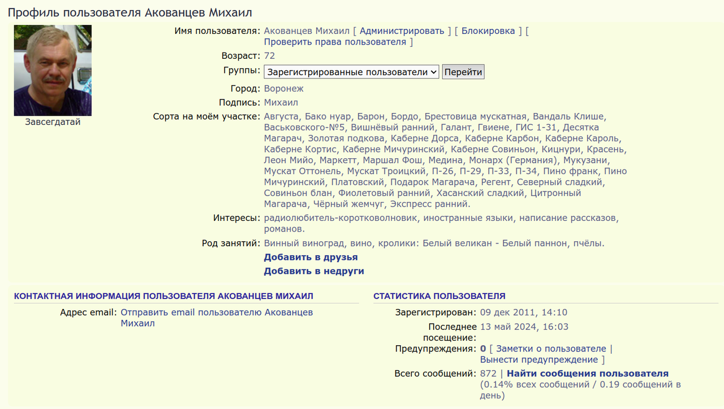Viewport: 724px width, 409px height.
Task: Click the КОНТАКТНАЯ ИНФОРМАЦИЯ section header
Action: click(x=163, y=295)
